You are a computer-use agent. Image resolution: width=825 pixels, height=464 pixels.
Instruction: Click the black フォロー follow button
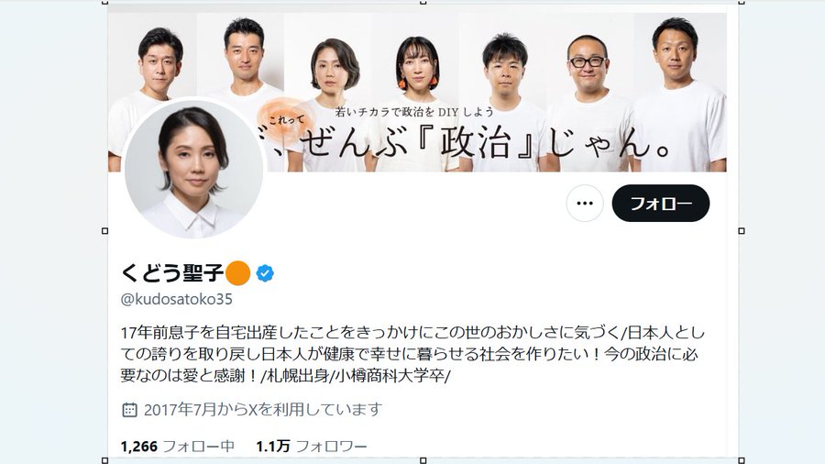(660, 203)
